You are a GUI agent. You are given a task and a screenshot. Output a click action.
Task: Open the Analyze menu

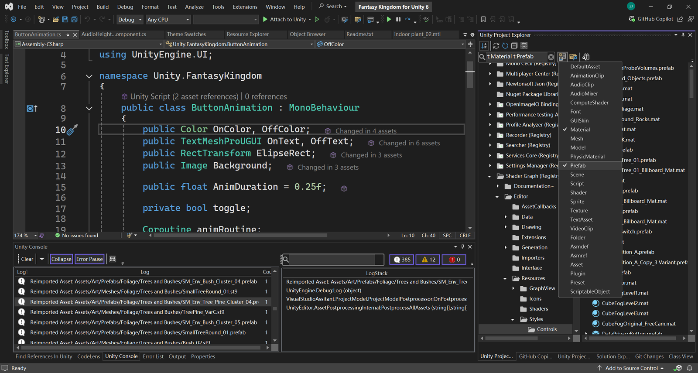(x=194, y=7)
